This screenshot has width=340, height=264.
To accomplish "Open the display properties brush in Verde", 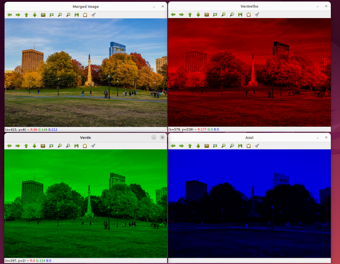I will pyautogui.click(x=93, y=146).
